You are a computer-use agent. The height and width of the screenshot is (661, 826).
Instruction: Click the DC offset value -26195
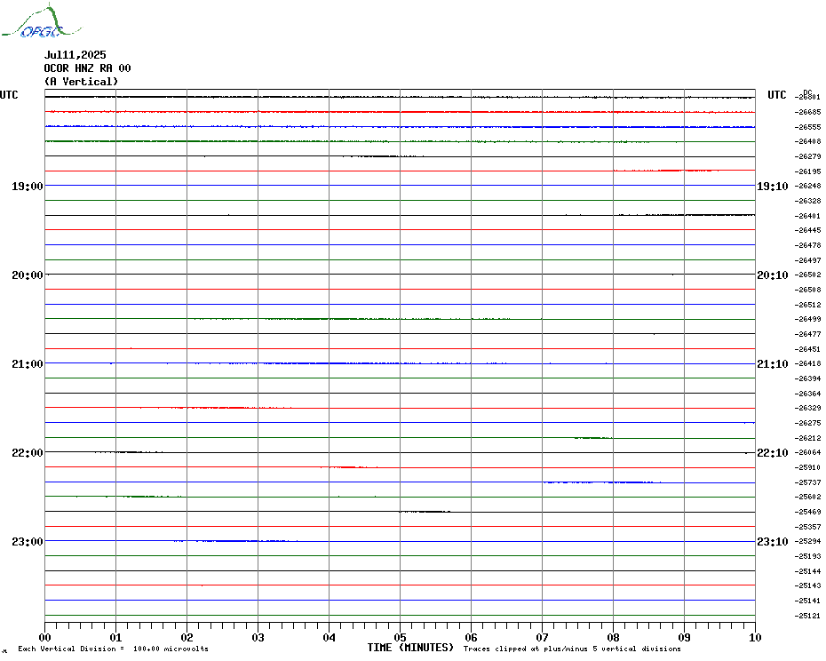[x=807, y=171]
